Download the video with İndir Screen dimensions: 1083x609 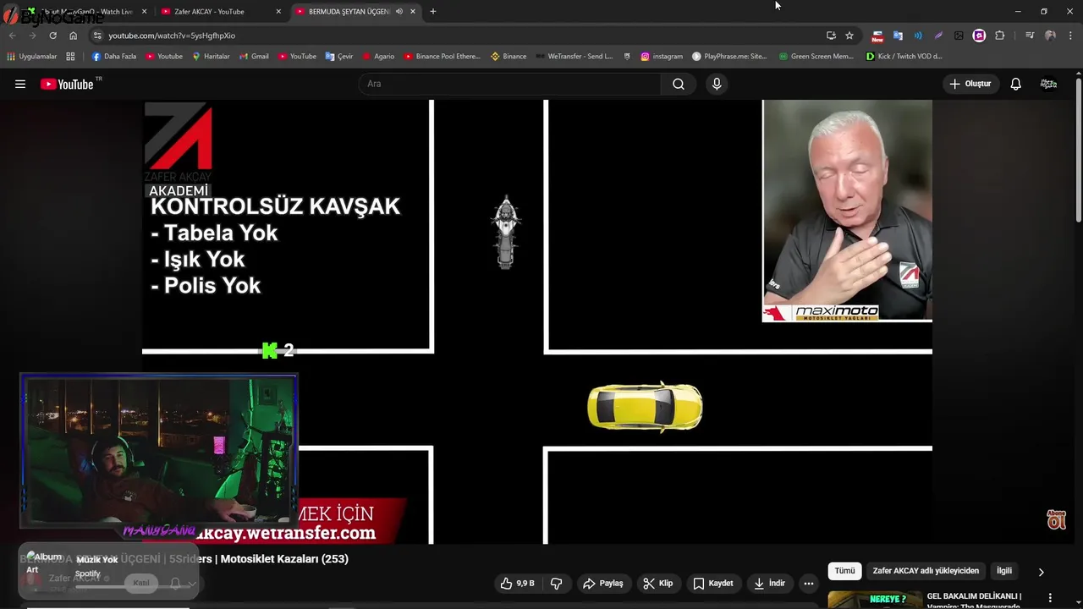pos(769,584)
